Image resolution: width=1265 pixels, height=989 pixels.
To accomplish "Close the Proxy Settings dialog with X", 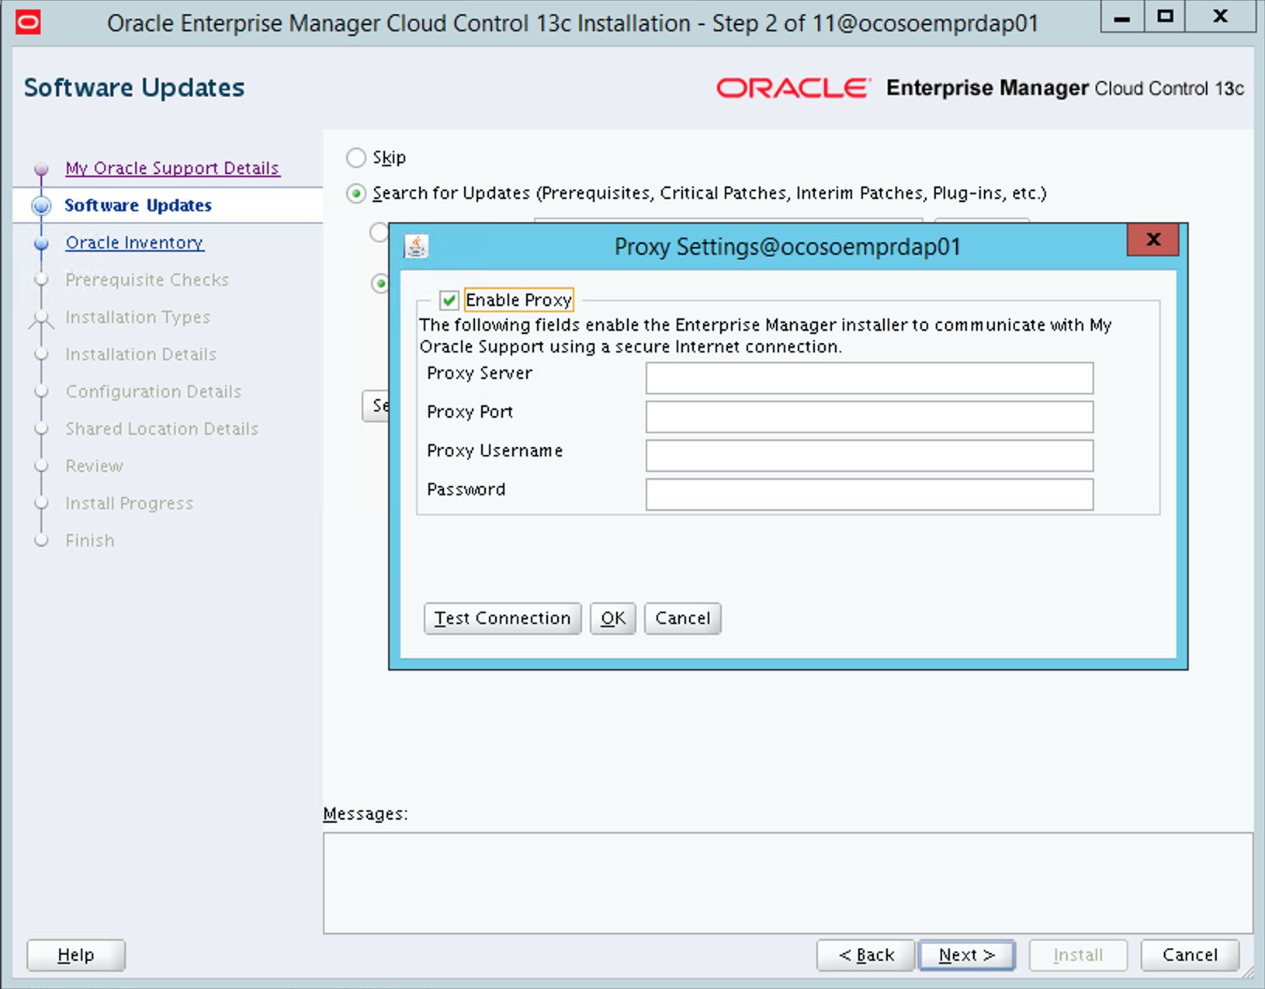I will pos(1153,239).
